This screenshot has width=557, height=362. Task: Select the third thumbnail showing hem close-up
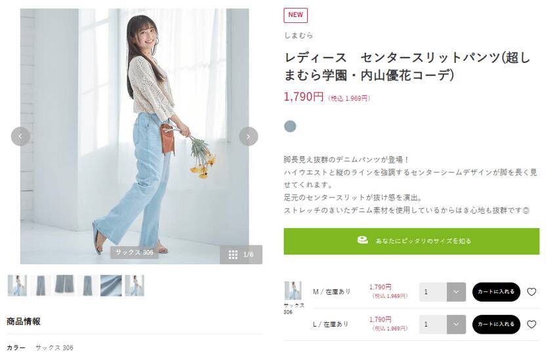[x=64, y=285]
